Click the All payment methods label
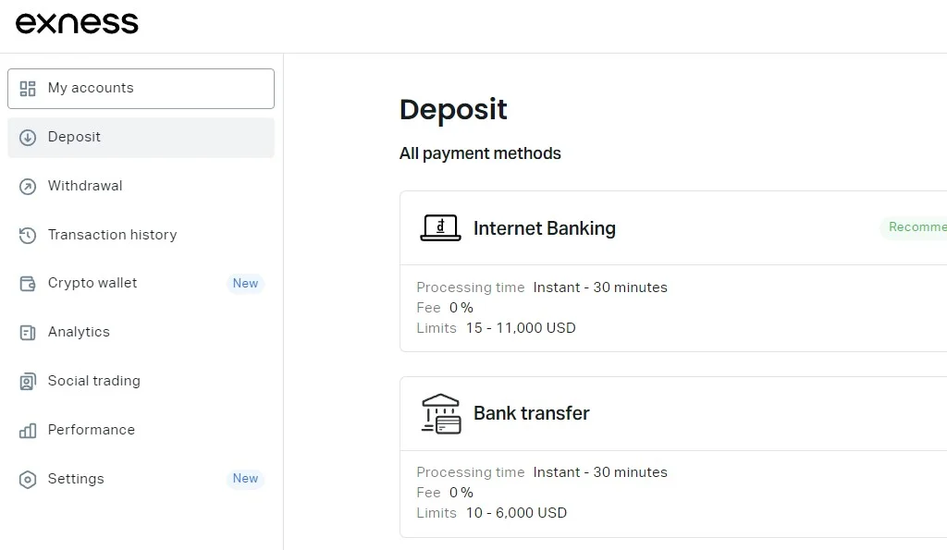Viewport: 947px width, 550px height. (x=480, y=153)
